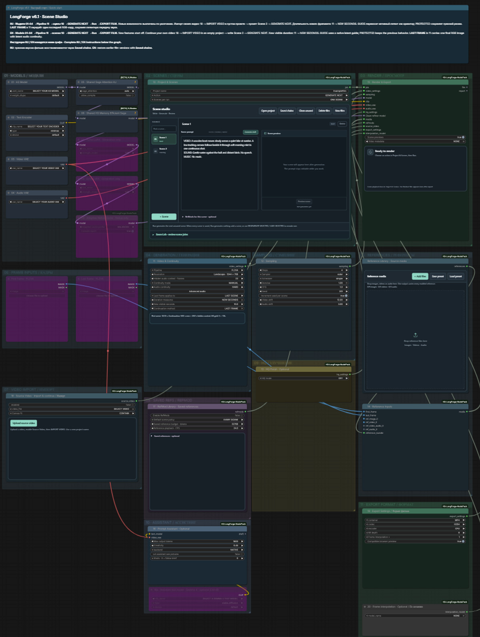Increase the Steps value arrow in Sampling
Screen dimensions: 480x637
[x=346, y=270]
